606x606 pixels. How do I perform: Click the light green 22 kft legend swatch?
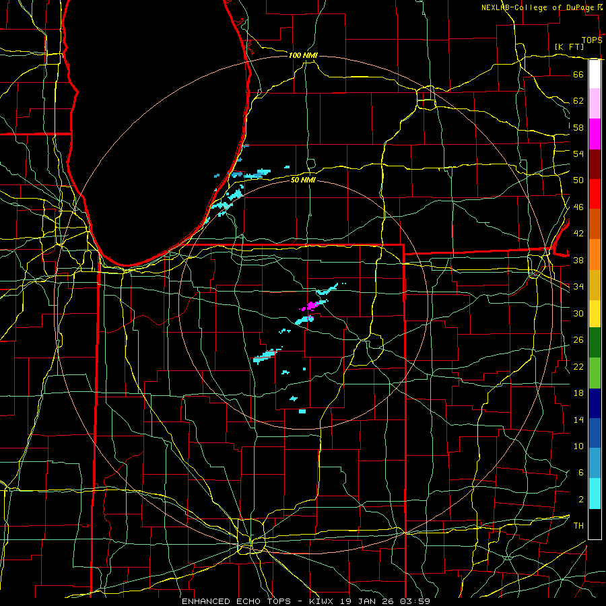coord(595,373)
